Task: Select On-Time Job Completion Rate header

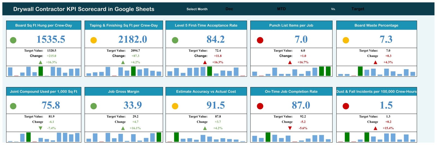Action: (x=291, y=92)
